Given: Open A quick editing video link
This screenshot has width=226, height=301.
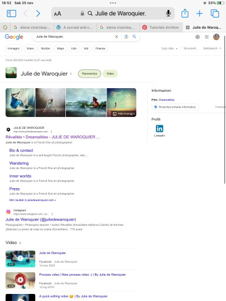Looking at the screenshot, I should click(73, 296).
